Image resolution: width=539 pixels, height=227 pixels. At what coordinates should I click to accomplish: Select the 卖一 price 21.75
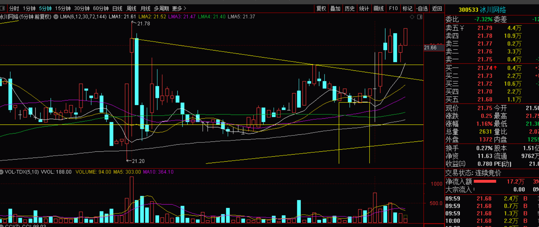pos(485,59)
